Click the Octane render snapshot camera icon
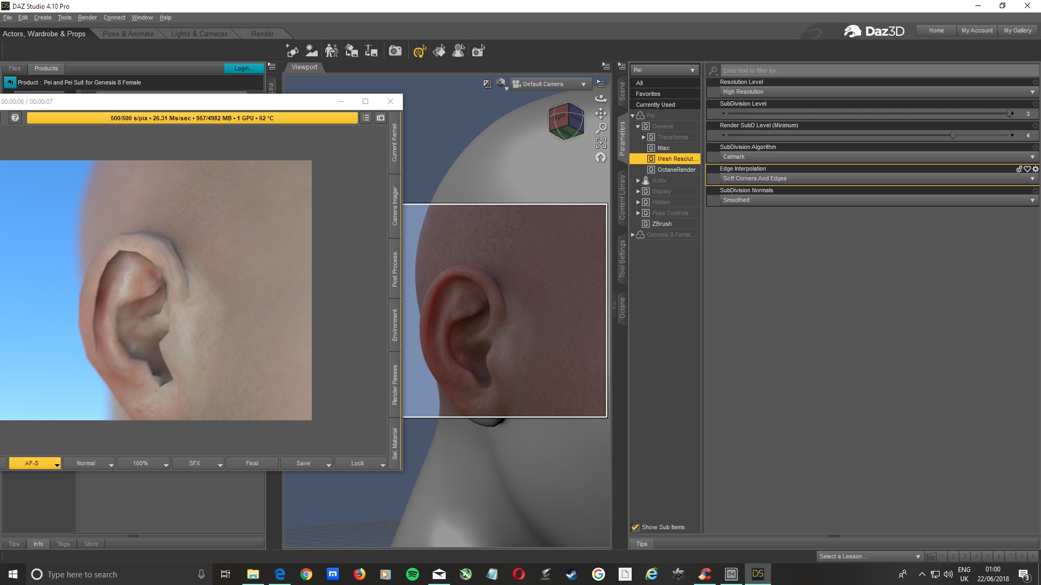The image size is (1041, 585). coord(381,118)
